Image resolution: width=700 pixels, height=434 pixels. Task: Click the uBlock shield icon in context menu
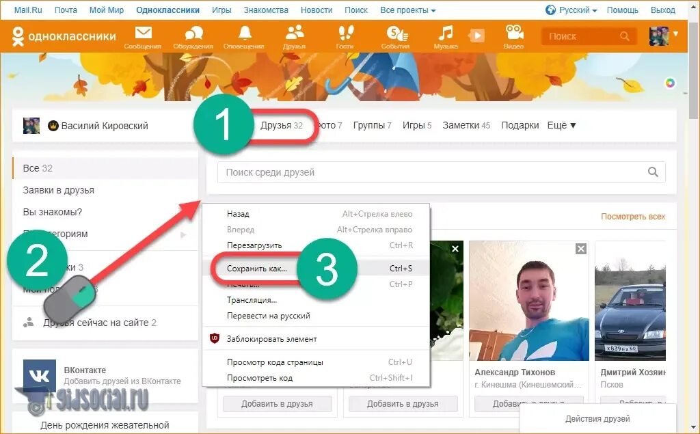coord(214,338)
